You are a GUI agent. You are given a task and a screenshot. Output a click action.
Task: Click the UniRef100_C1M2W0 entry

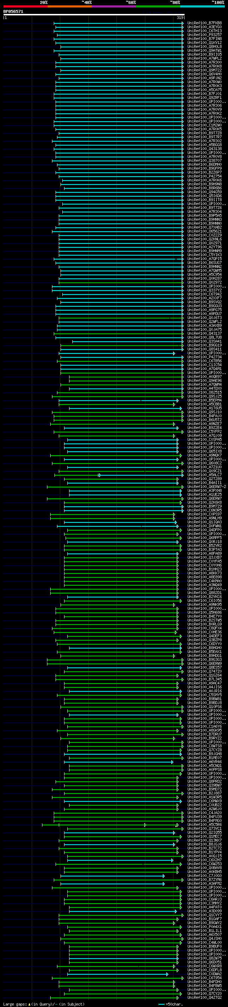pos(204,125)
